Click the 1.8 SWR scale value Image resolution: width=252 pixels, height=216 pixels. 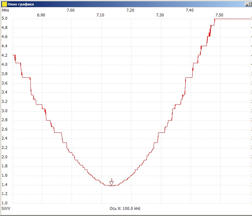click(x=5, y=166)
